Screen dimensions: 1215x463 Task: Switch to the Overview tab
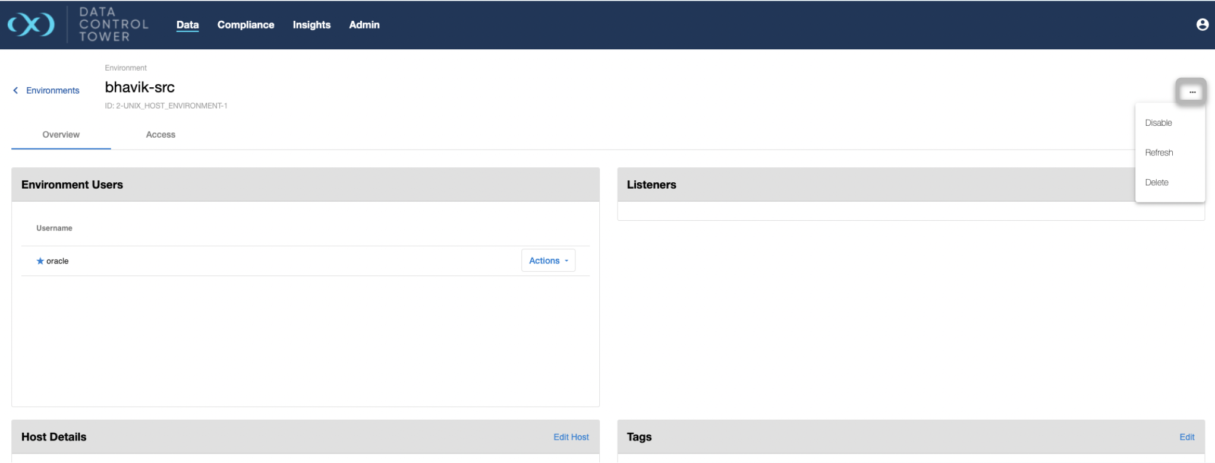coord(61,135)
